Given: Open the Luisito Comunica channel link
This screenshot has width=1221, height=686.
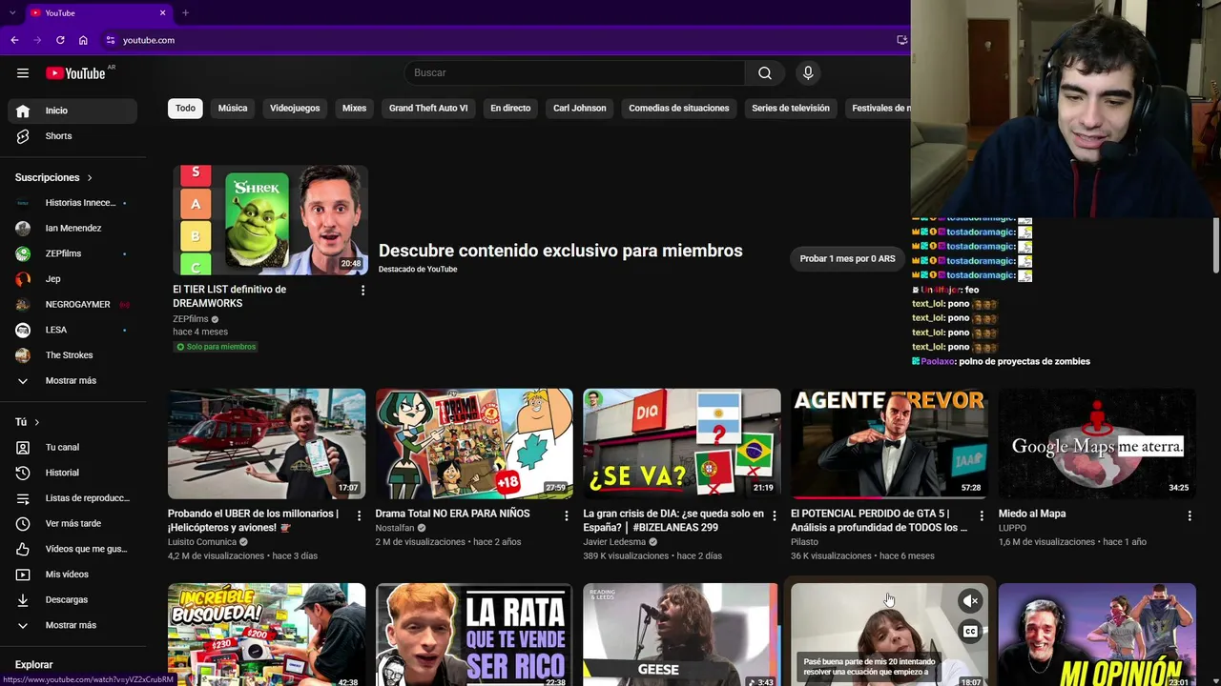Looking at the screenshot, I should pyautogui.click(x=201, y=542).
